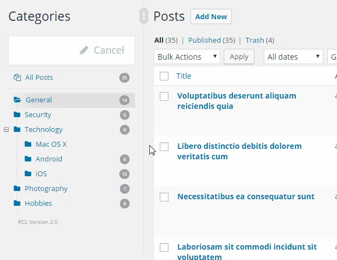Click the General open folder icon

pos(17,100)
